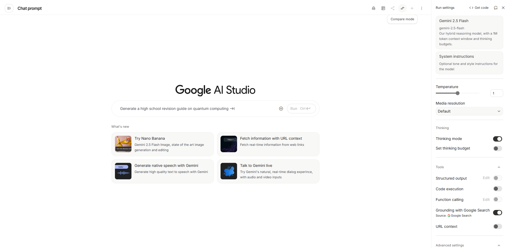Open the side-by-side book view icon
Viewport: 508px width, 248px height.
383,8
